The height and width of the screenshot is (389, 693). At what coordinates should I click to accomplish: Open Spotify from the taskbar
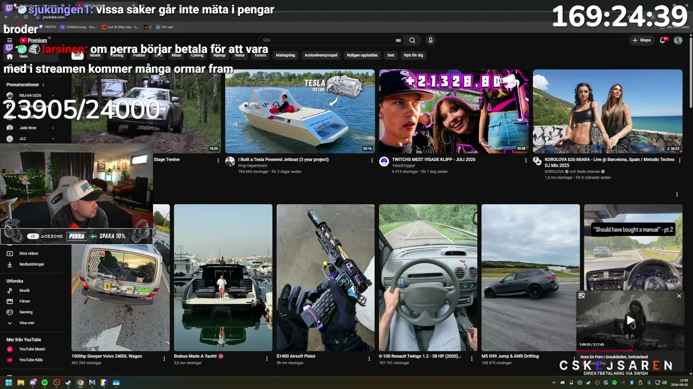(x=44, y=383)
